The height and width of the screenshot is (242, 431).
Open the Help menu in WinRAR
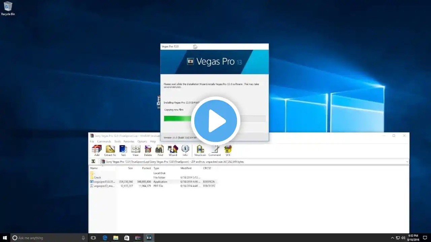pos(153,142)
